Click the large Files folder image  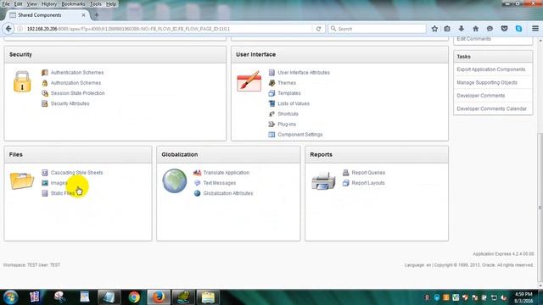coord(22,180)
